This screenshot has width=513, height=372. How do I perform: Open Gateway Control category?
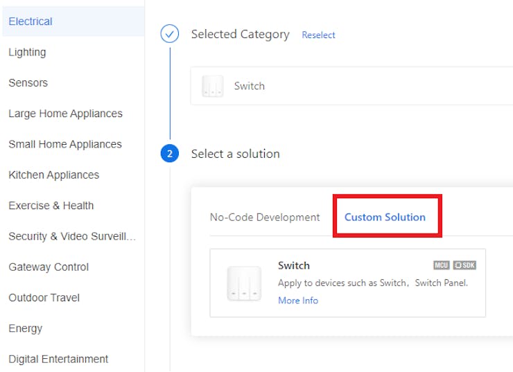[x=49, y=267]
